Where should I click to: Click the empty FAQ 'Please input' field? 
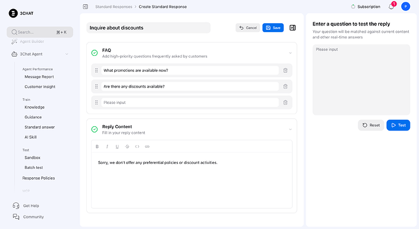(x=189, y=102)
